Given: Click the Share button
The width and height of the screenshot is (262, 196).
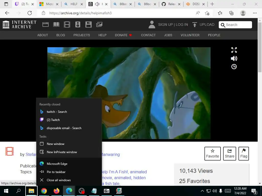Looking at the screenshot, I should click(x=230, y=153).
